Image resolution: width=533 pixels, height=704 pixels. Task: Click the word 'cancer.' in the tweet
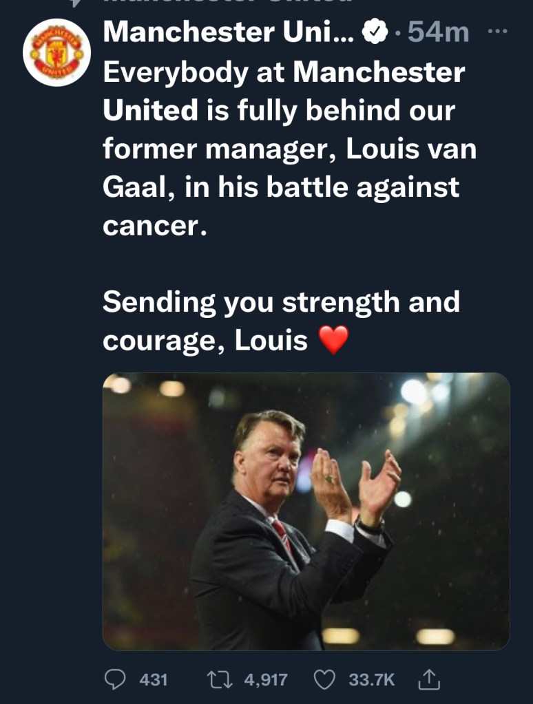[x=154, y=226]
